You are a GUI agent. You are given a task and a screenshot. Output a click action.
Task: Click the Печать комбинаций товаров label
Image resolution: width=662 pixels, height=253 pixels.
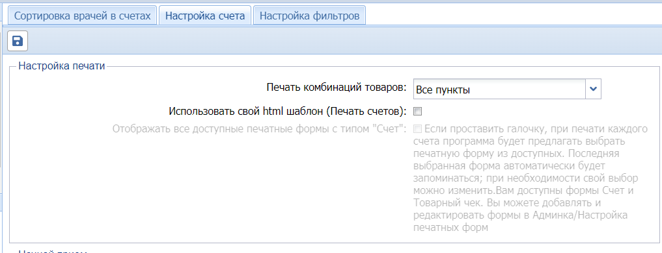click(x=337, y=88)
